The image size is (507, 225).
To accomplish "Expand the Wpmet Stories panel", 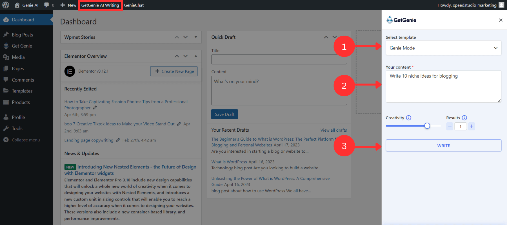I will (196, 37).
